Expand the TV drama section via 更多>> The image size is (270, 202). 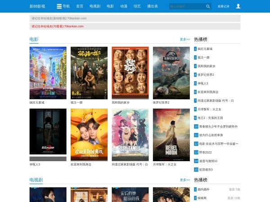[184, 180]
